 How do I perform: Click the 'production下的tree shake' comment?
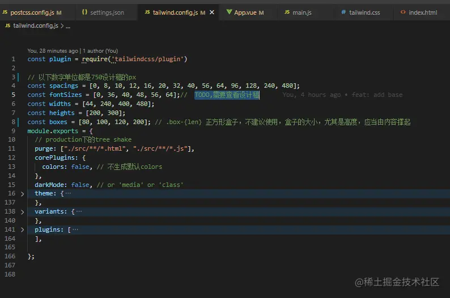pos(83,140)
